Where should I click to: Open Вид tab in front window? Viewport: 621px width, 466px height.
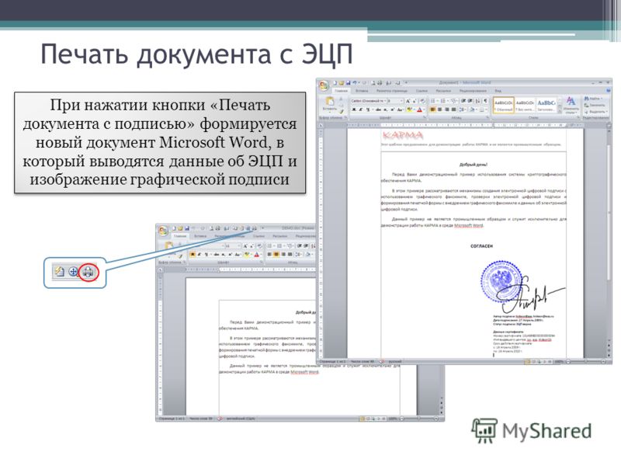click(x=498, y=91)
